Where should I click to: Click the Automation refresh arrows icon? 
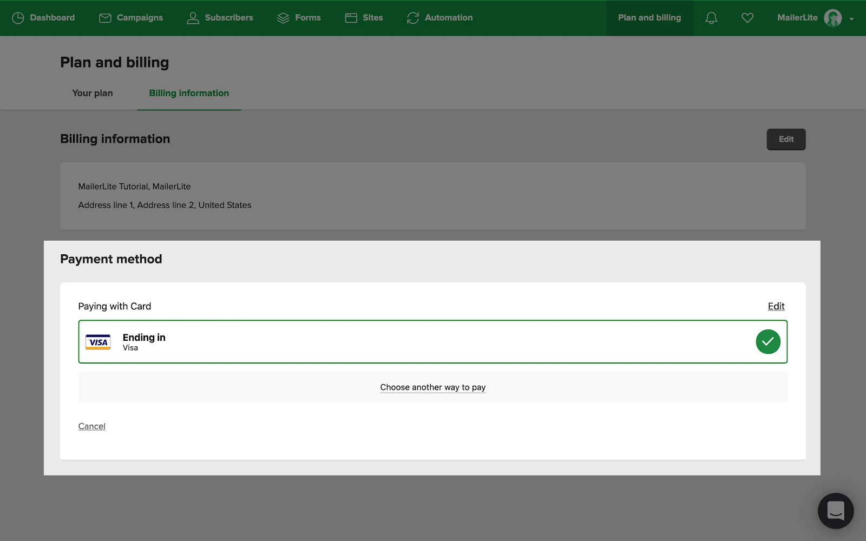(413, 18)
